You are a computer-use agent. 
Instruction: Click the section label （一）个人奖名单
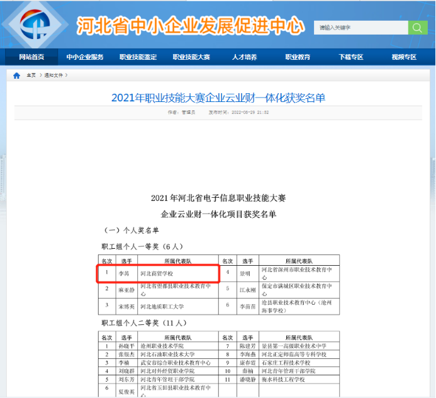point(130,230)
